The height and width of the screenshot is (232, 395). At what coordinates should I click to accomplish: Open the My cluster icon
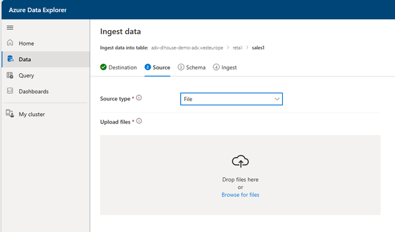tap(10, 113)
